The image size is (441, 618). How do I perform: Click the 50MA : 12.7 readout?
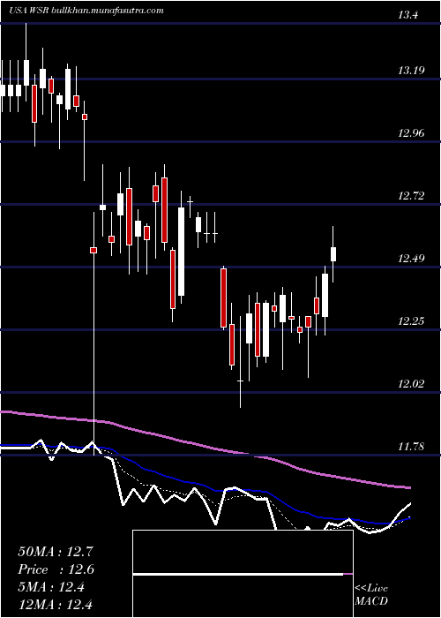[x=56, y=552]
